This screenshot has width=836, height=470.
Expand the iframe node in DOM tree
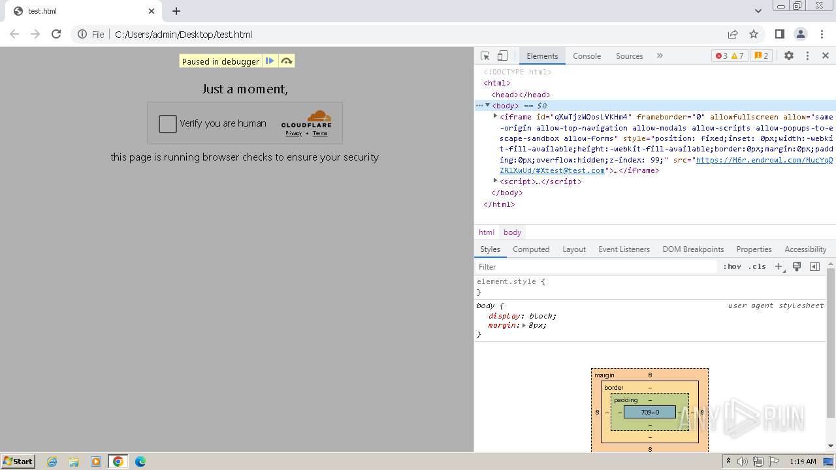[x=495, y=116]
